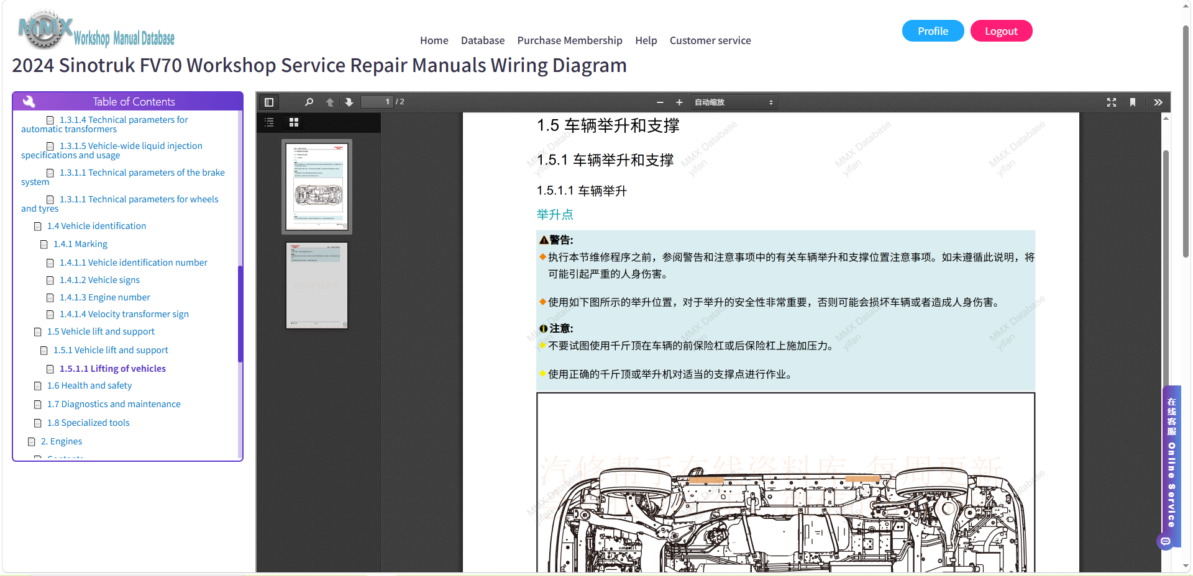The height and width of the screenshot is (576, 1193).
Task: Click page icon beside 1.5 Vehicle lift and support
Action: [38, 332]
